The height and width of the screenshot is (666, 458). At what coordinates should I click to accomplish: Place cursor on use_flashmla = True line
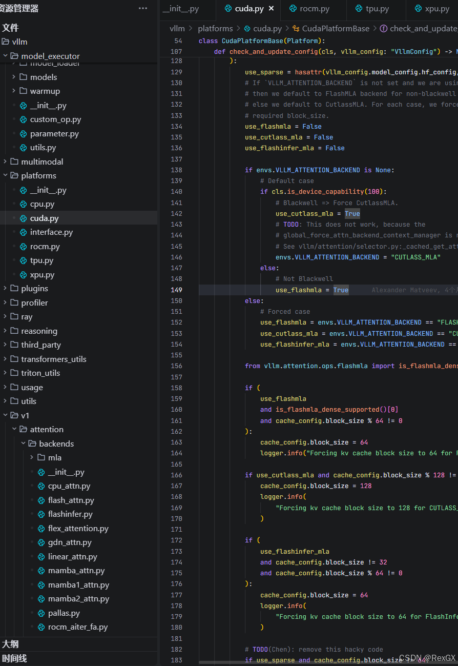[312, 290]
